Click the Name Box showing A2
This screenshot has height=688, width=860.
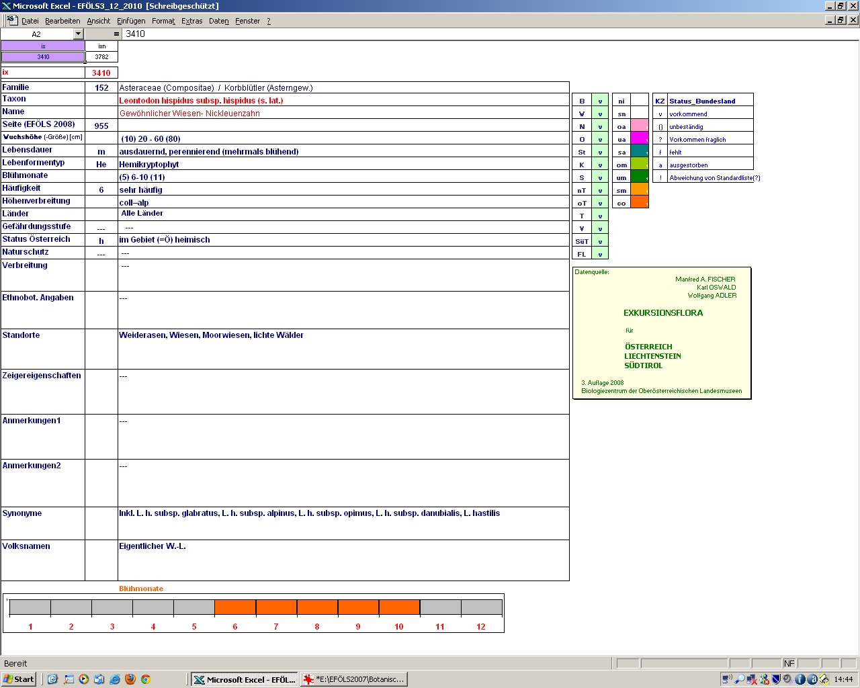(36, 34)
